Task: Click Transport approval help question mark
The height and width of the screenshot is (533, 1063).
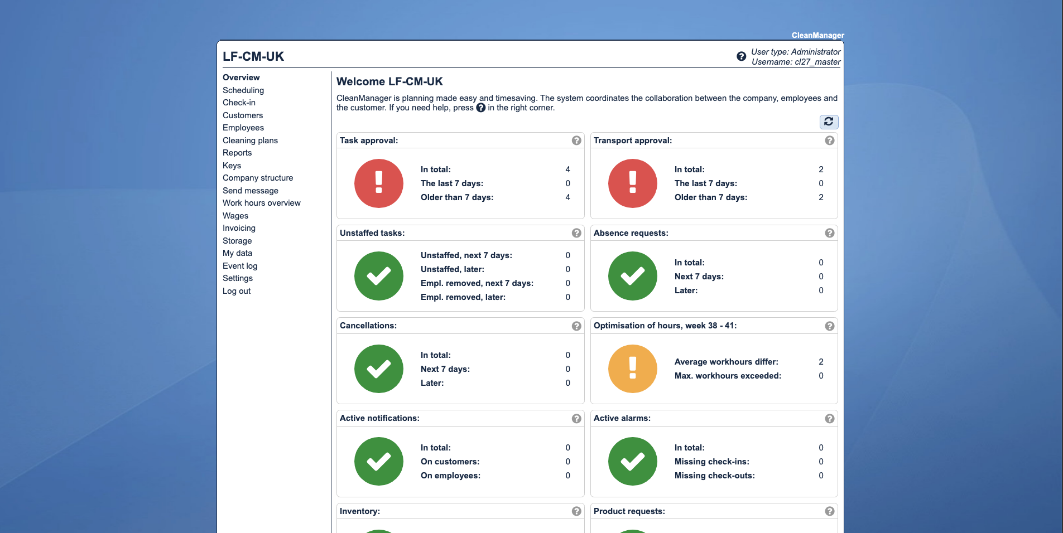Action: click(830, 140)
